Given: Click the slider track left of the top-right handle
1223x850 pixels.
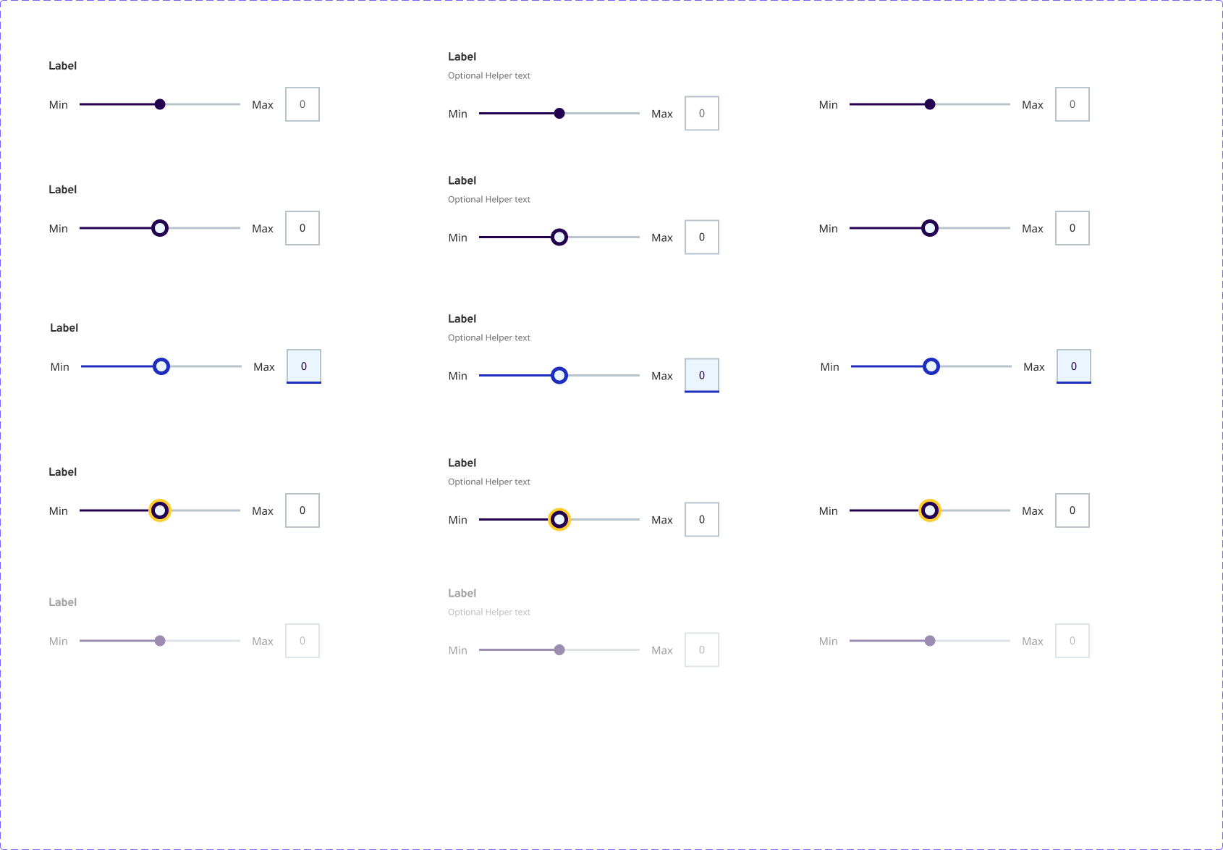Looking at the screenshot, I should [x=886, y=104].
